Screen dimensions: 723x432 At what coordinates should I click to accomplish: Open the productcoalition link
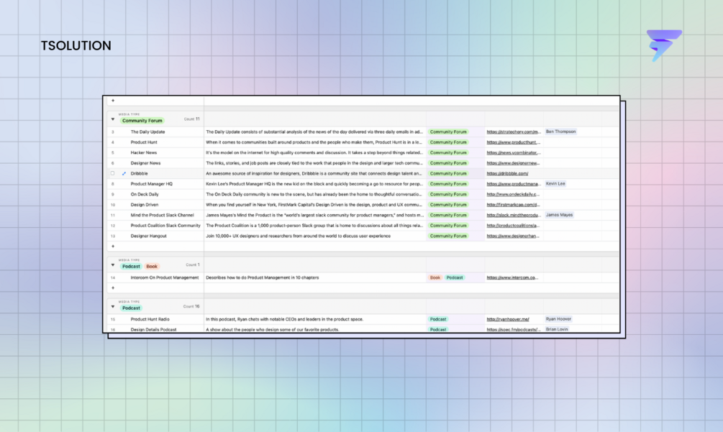(x=513, y=226)
